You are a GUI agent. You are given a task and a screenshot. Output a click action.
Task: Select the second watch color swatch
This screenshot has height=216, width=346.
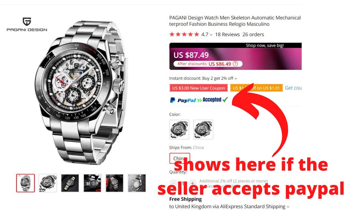coord(203,130)
